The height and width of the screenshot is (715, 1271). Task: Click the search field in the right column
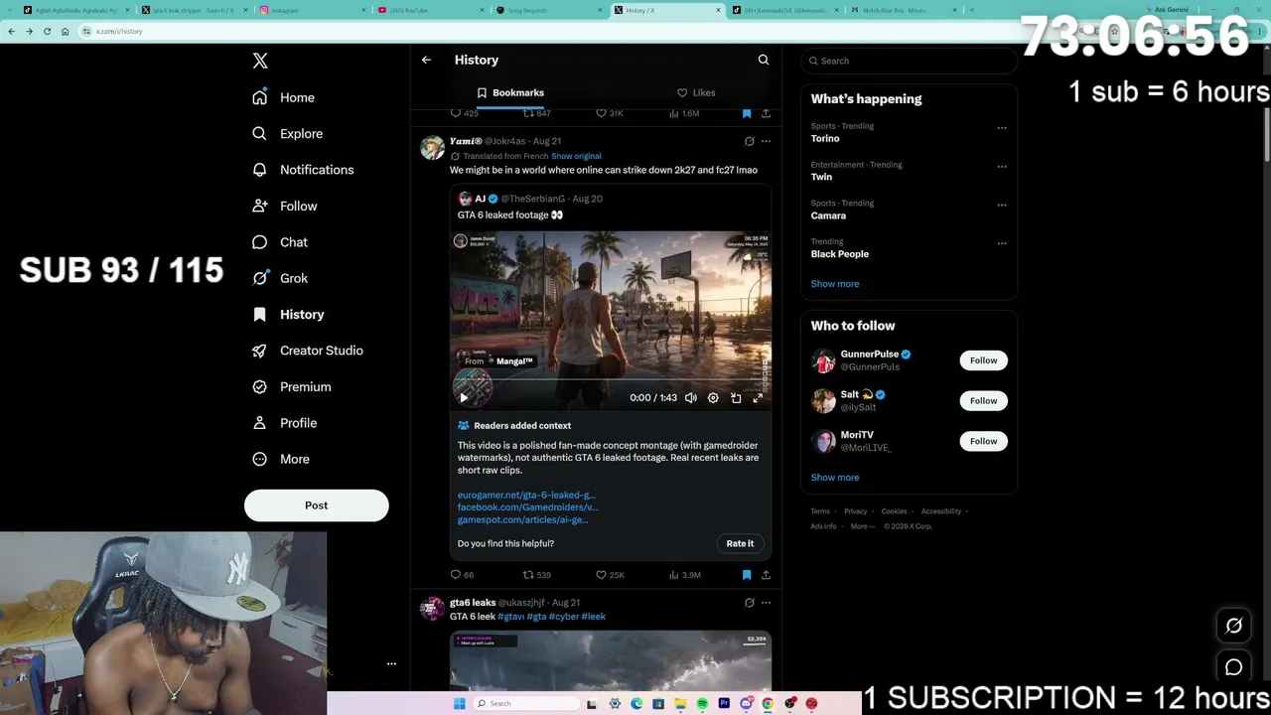pos(909,61)
